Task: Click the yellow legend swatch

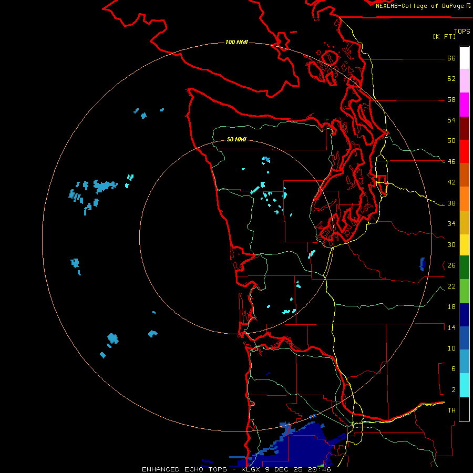Action: (x=464, y=244)
